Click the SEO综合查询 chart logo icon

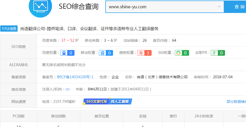40,6
